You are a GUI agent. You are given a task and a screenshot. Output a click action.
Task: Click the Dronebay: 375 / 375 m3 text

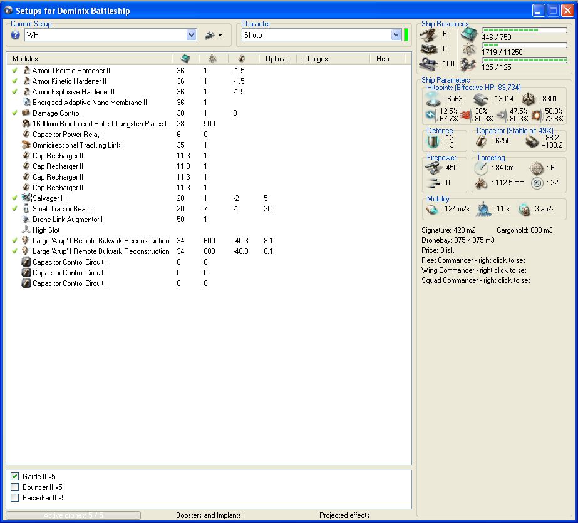458,240
